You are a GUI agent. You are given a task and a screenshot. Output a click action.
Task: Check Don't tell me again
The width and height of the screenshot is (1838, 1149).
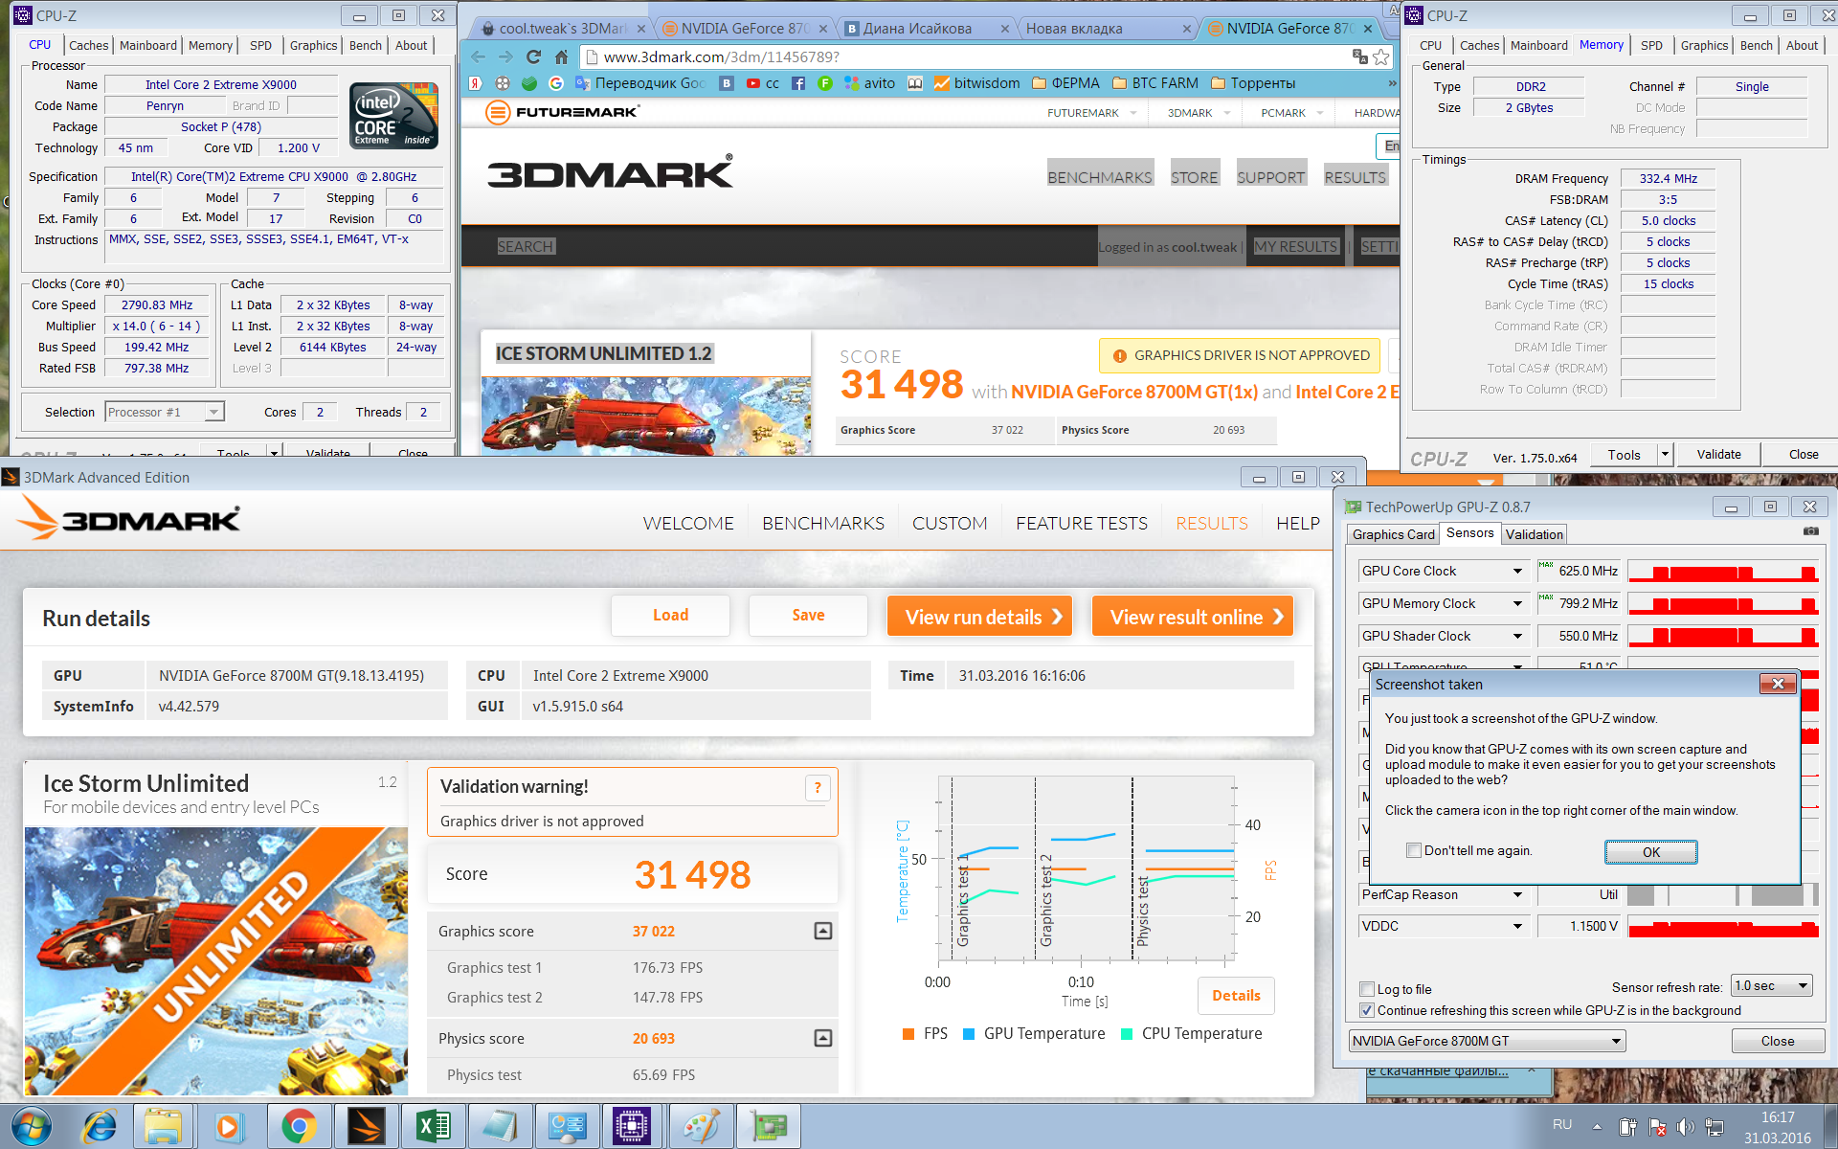tap(1414, 850)
